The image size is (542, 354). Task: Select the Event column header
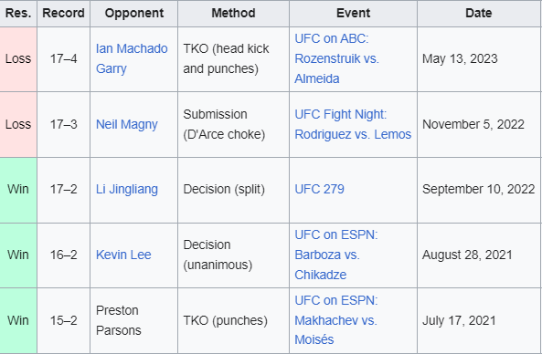click(354, 13)
